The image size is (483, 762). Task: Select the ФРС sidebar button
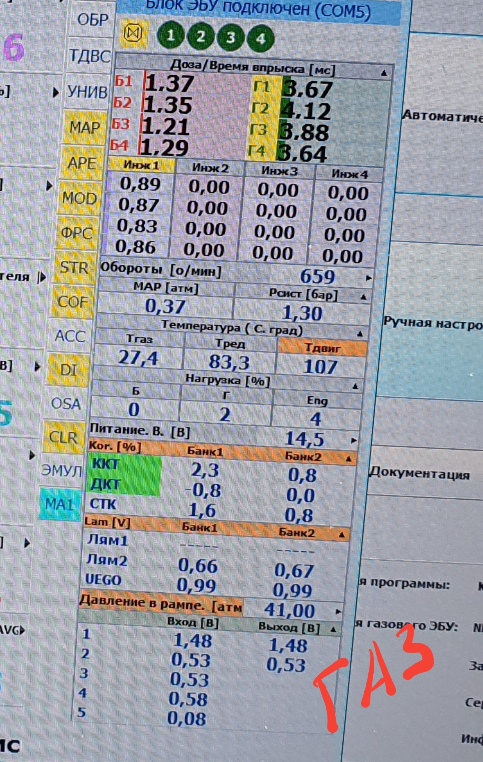pyautogui.click(x=76, y=233)
